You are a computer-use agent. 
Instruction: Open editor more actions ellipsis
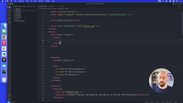[x=181, y=6]
